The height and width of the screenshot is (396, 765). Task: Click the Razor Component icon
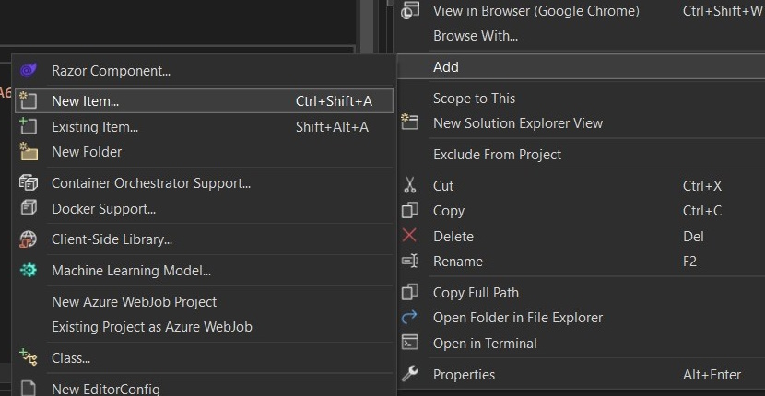(29, 71)
